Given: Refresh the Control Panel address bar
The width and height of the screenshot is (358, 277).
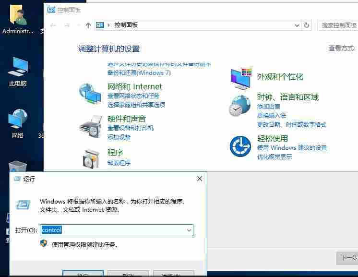Looking at the screenshot, I should (x=307, y=25).
